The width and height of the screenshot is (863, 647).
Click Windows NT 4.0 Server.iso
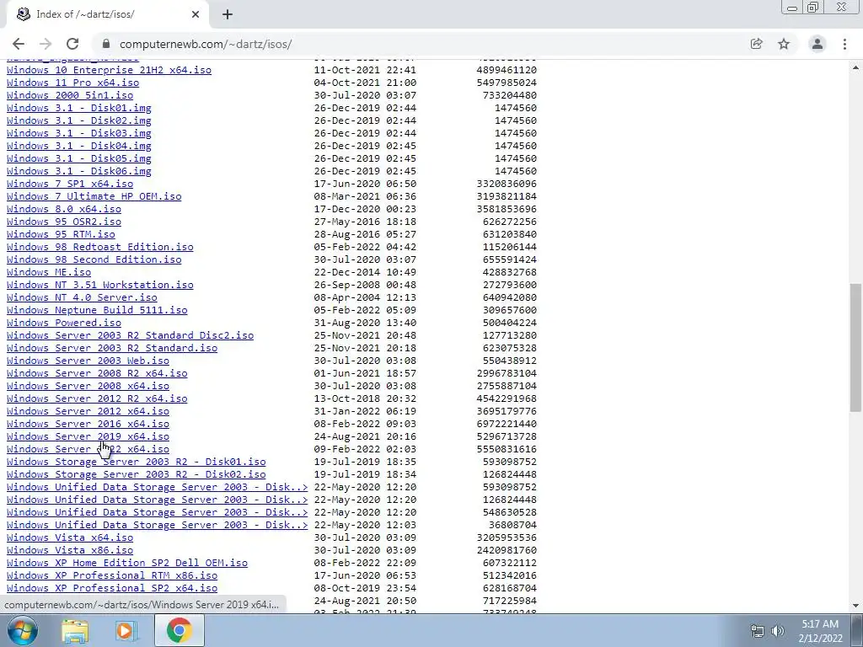(x=82, y=297)
